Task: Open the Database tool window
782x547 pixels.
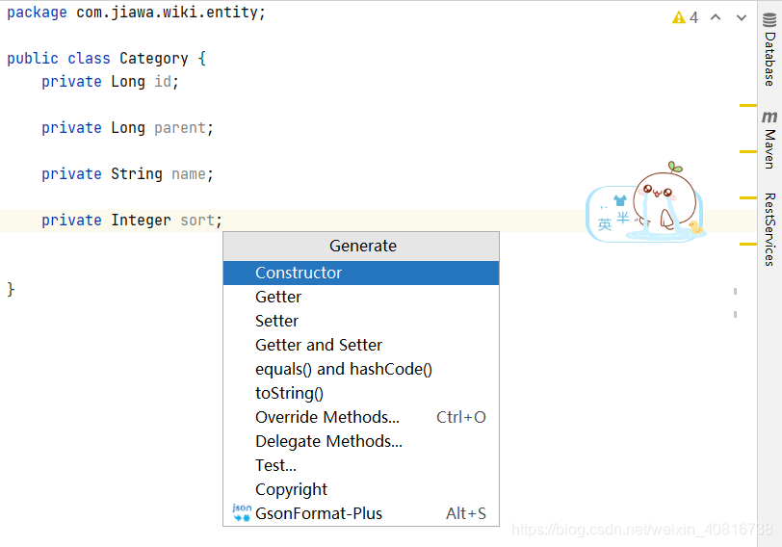Action: pyautogui.click(x=769, y=50)
